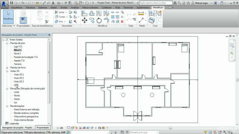Select the Array tool icon
Image resolution: width=239 pixels, height=134 pixels.
click(113, 17)
